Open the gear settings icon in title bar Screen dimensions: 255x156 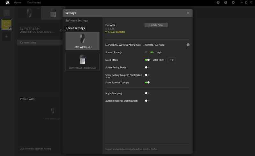pyautogui.click(x=233, y=3)
